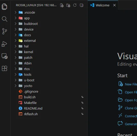Click the Clone Git Repository icon

tap(120, 108)
